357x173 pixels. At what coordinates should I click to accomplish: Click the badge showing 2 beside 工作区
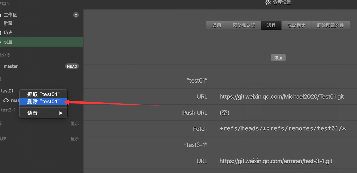coord(76,15)
